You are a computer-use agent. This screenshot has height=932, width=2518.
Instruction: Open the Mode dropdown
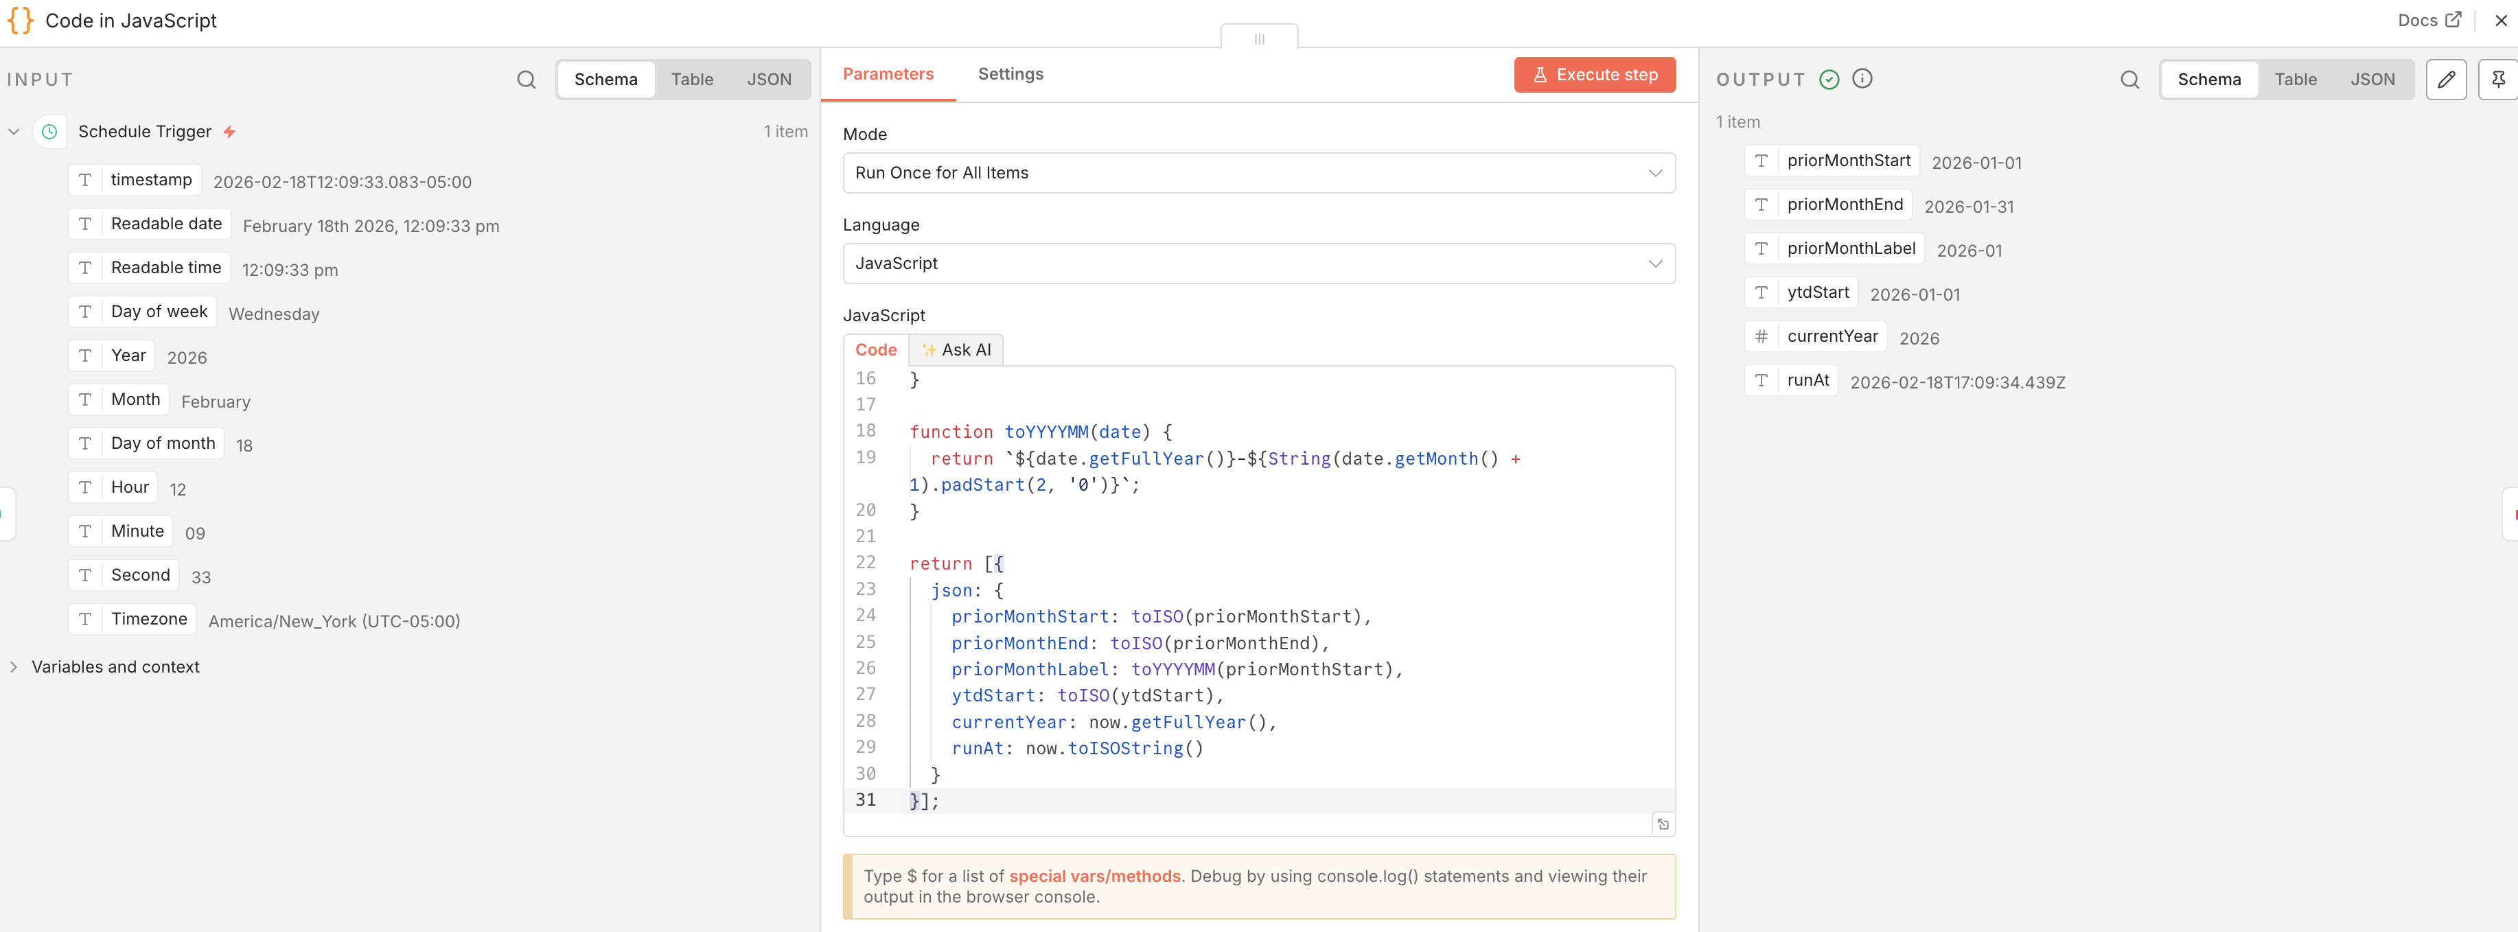1258,173
